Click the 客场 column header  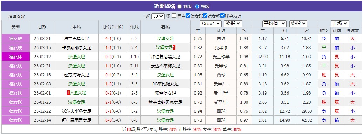pyautogui.click(x=165, y=27)
